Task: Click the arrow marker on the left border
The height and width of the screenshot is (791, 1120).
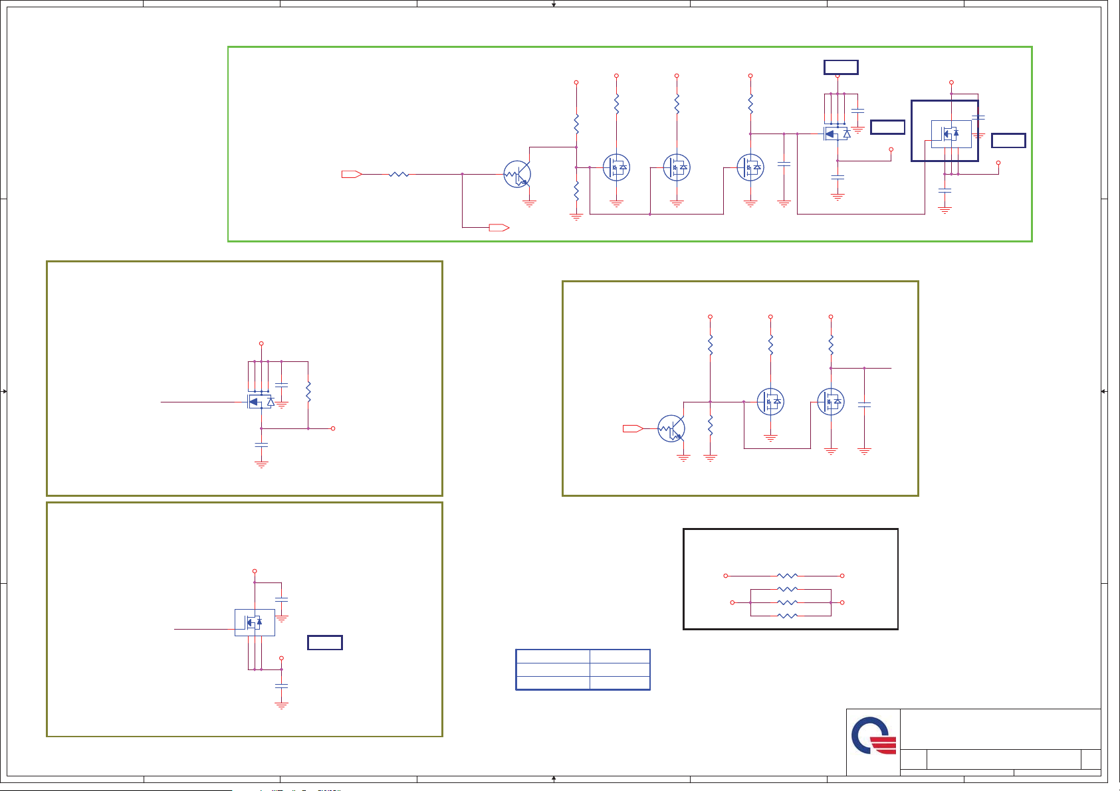Action: point(5,391)
